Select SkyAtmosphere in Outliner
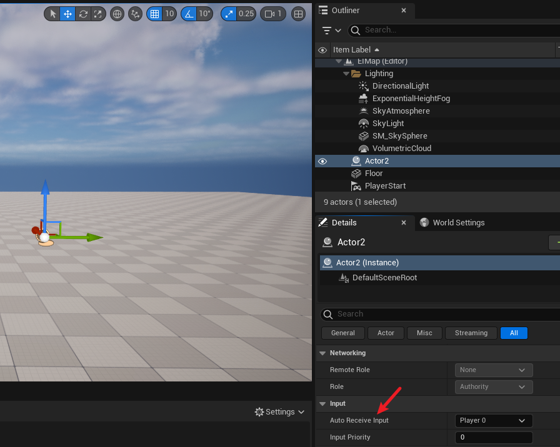 401,111
